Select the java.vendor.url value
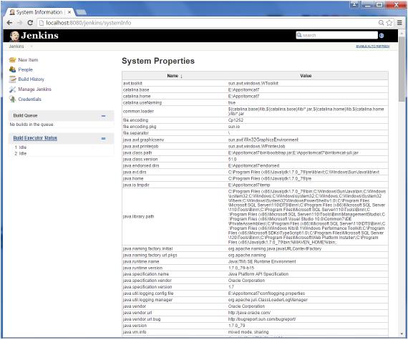The width and height of the screenshot is (408, 340). click(x=249, y=313)
